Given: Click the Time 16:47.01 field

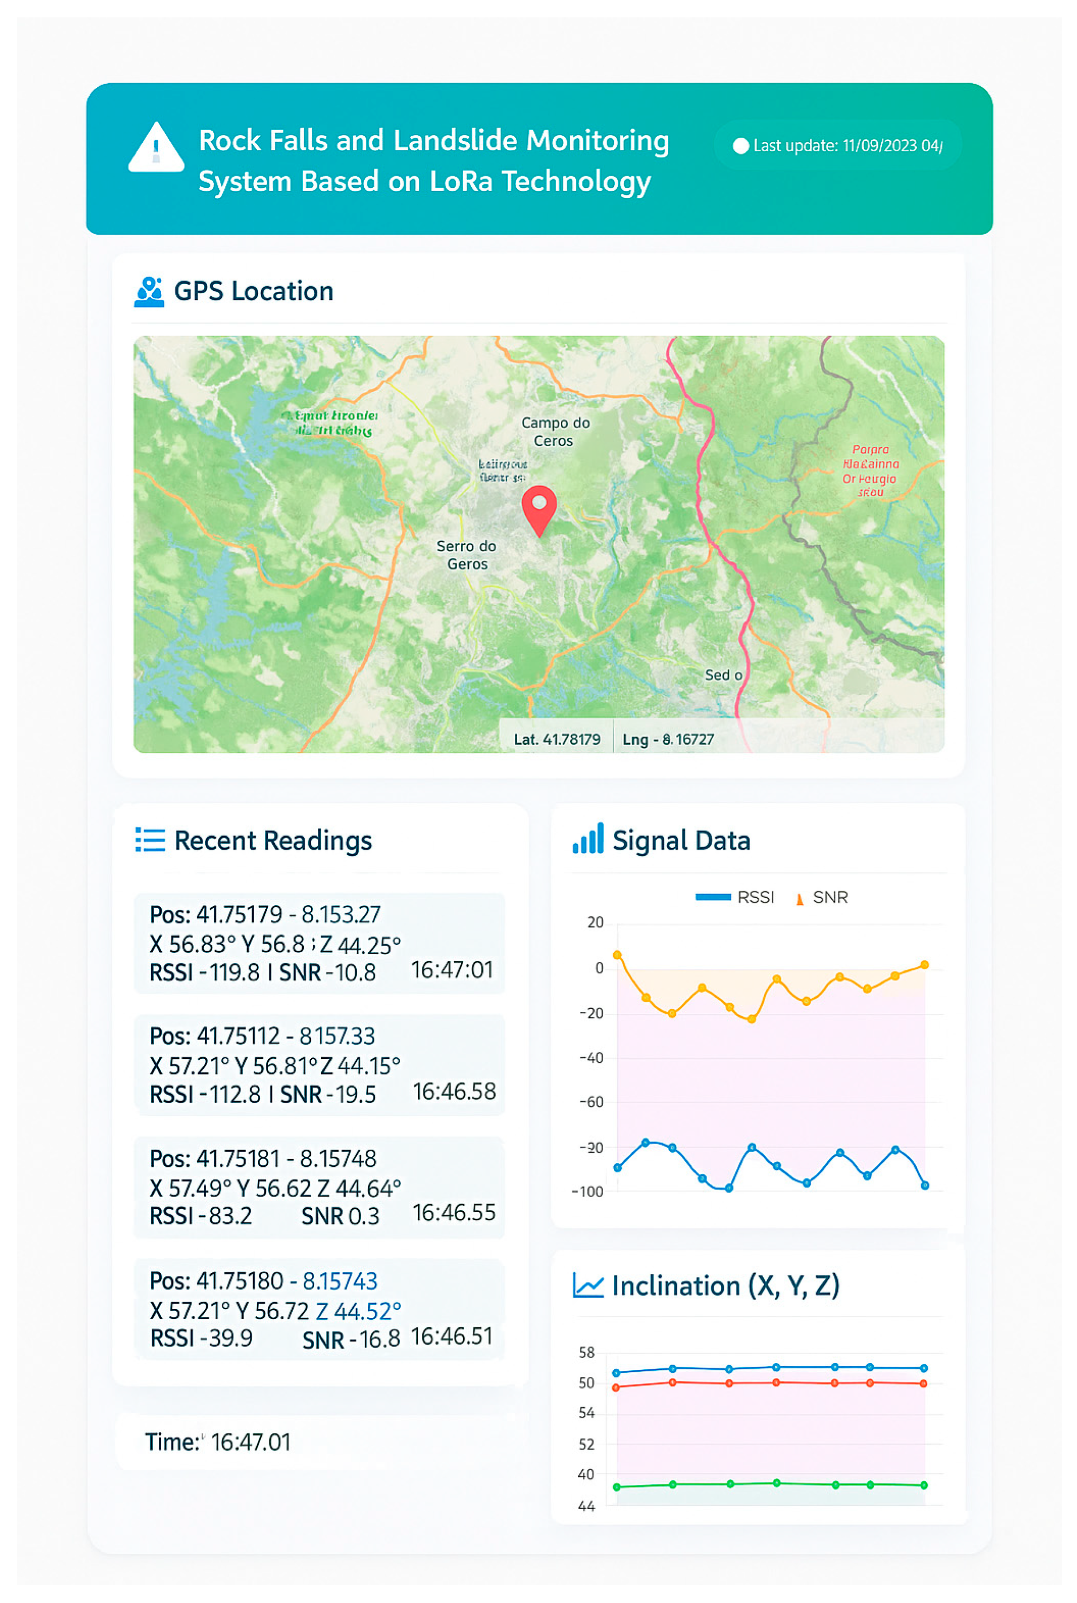Looking at the screenshot, I should click(x=218, y=1441).
